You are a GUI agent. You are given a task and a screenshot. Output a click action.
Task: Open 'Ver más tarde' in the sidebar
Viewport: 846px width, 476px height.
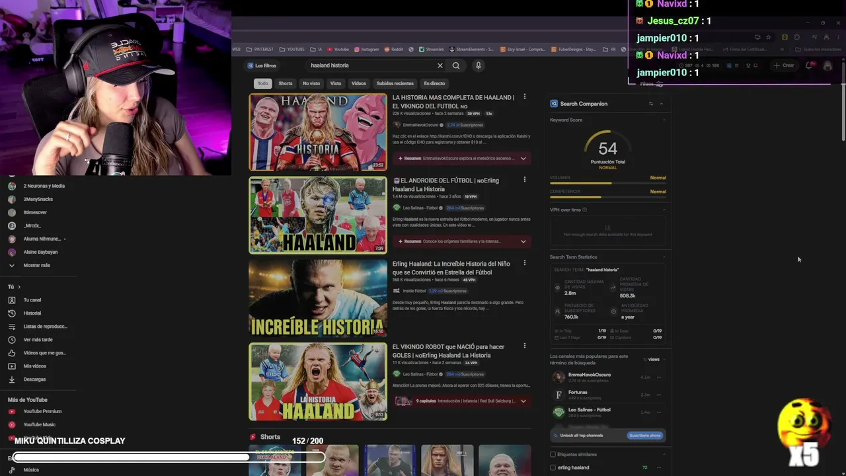coord(38,340)
